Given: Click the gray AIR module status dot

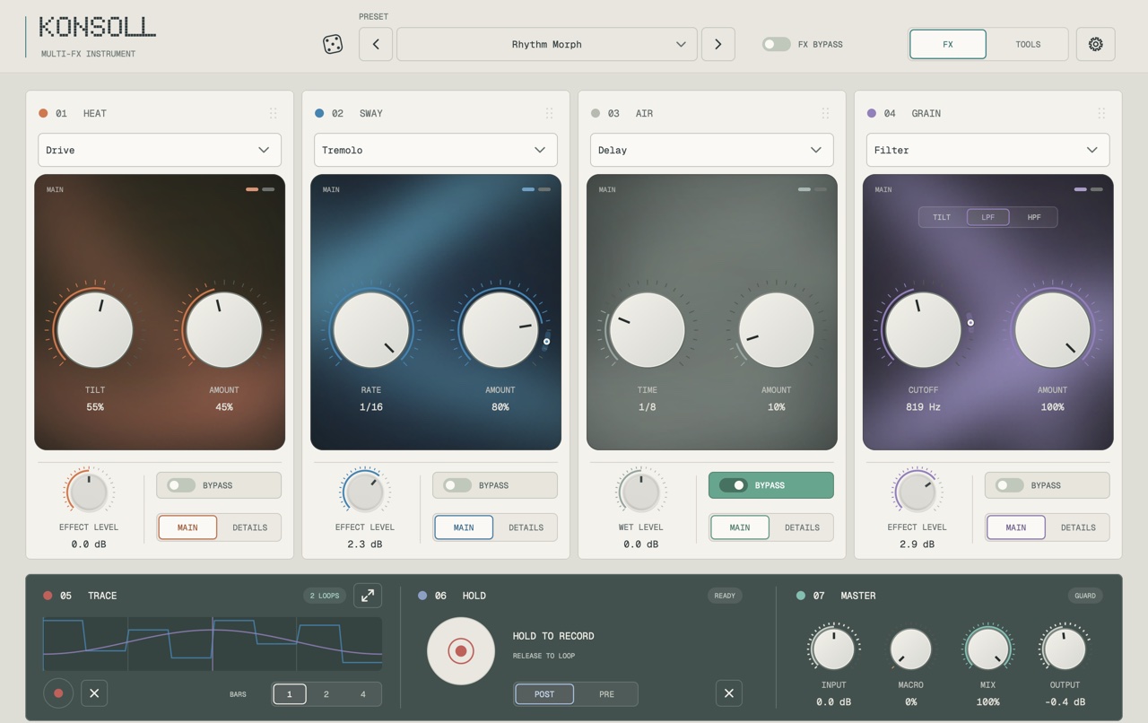Looking at the screenshot, I should point(596,113).
